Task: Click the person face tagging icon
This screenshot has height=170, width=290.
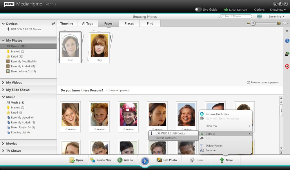Action: [287, 54]
